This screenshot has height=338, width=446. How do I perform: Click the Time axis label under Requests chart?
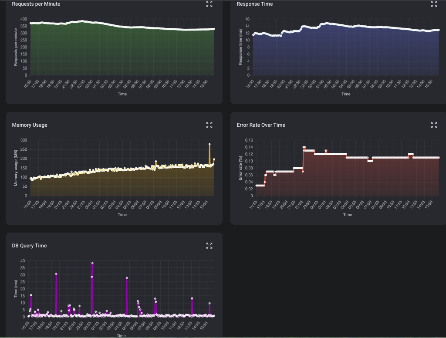[122, 94]
